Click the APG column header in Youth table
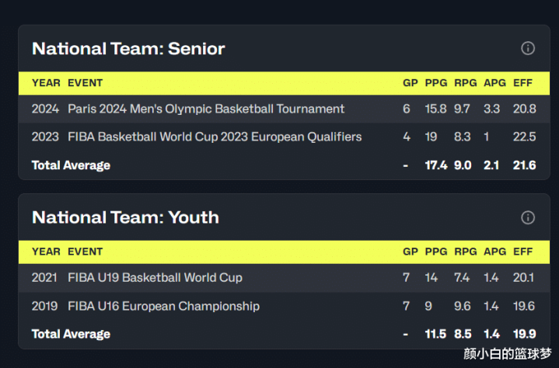This screenshot has width=559, height=368. [x=494, y=252]
